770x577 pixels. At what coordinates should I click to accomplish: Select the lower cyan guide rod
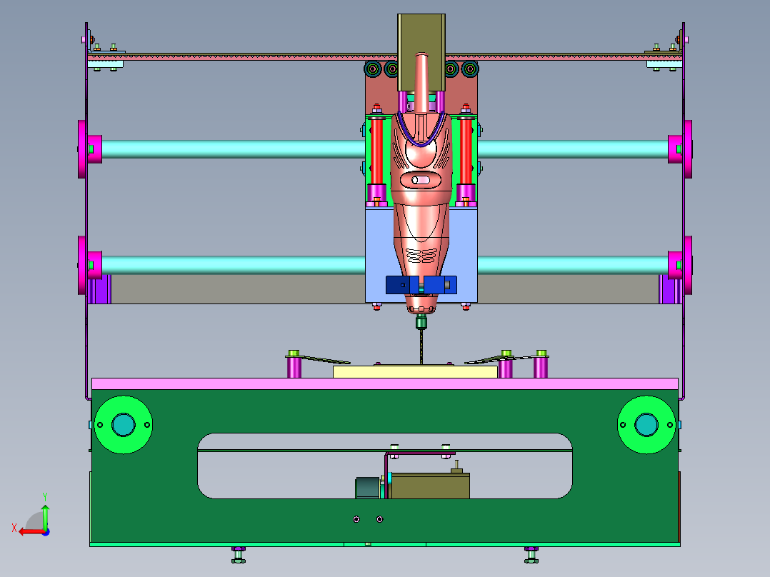234,265
